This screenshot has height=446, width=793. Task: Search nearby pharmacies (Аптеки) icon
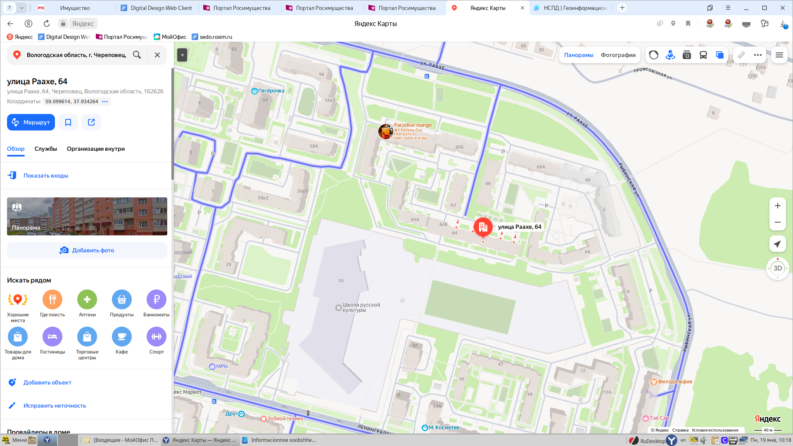tap(87, 299)
